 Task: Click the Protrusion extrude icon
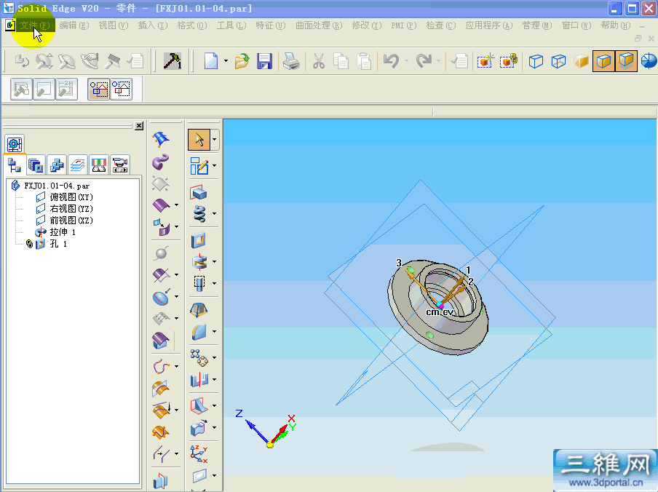pos(199,193)
